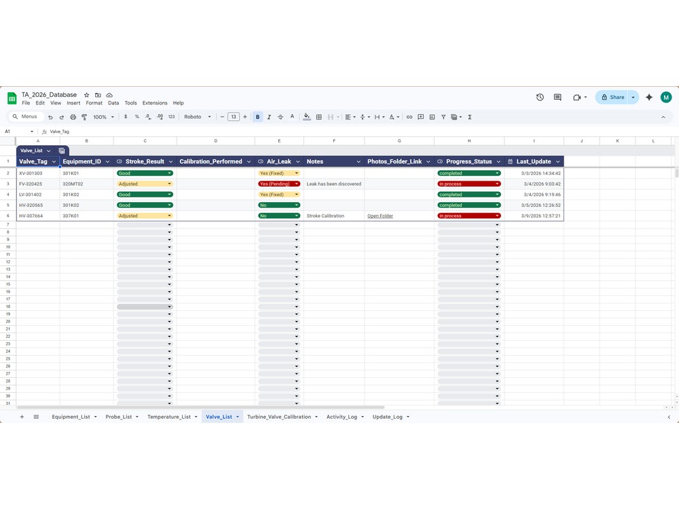Open text wrapping options
This screenshot has height=509, width=679.
click(380, 117)
